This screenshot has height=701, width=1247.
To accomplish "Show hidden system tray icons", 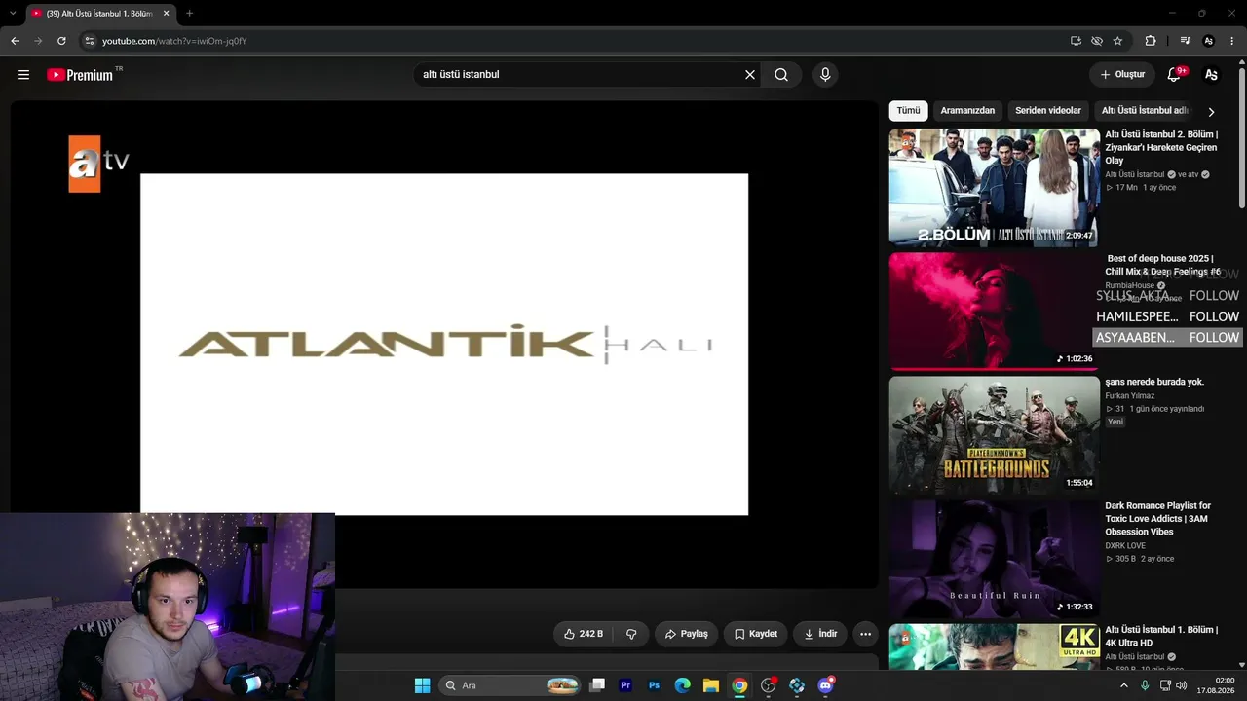I will [x=1123, y=685].
